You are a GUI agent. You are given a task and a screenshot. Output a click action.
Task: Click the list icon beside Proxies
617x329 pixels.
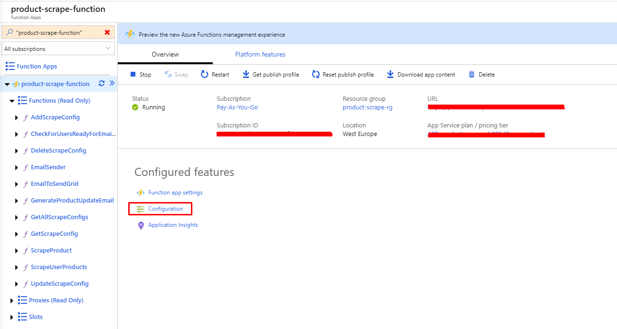(x=22, y=300)
